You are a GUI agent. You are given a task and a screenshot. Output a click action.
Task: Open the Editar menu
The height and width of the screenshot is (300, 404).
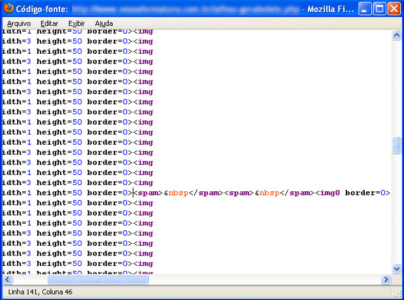[49, 23]
